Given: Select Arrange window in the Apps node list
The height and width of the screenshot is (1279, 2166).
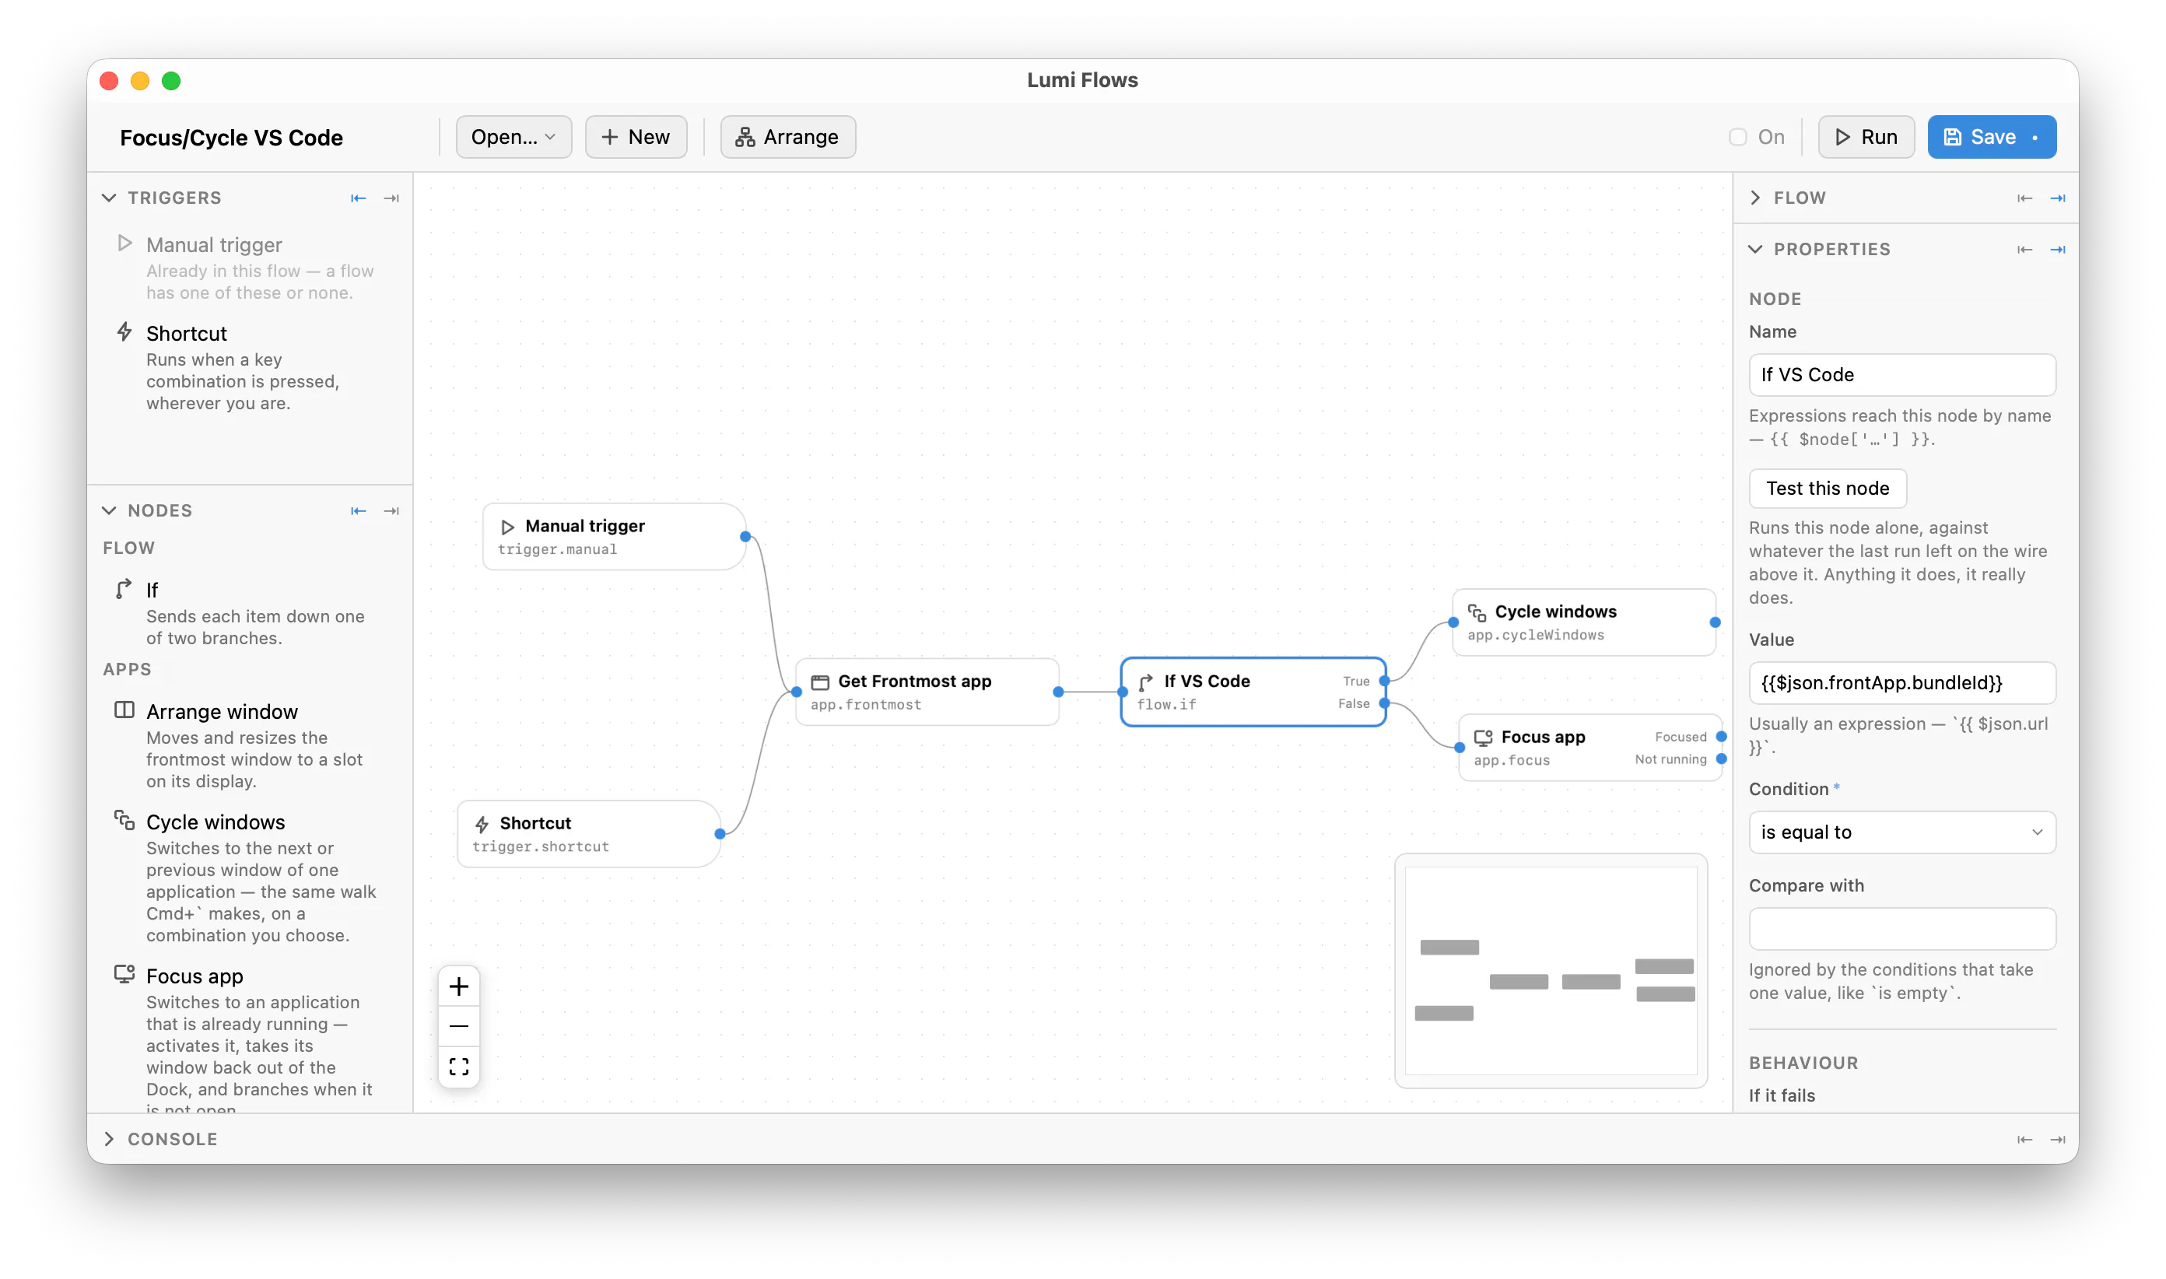Looking at the screenshot, I should [248, 745].
